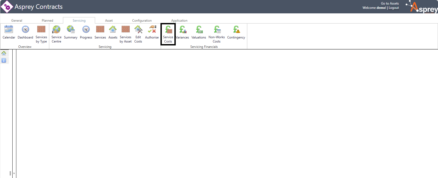Follow the Go to Assets link
This screenshot has width=438, height=178.
coord(390,3)
